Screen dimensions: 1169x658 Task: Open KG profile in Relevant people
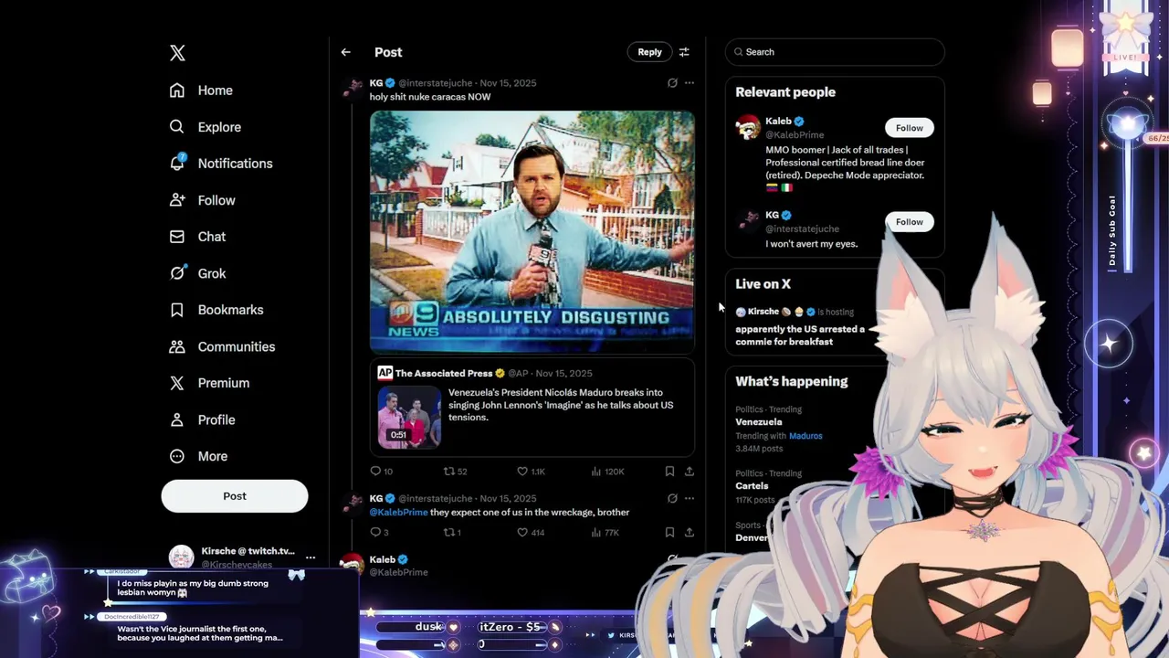[772, 216]
